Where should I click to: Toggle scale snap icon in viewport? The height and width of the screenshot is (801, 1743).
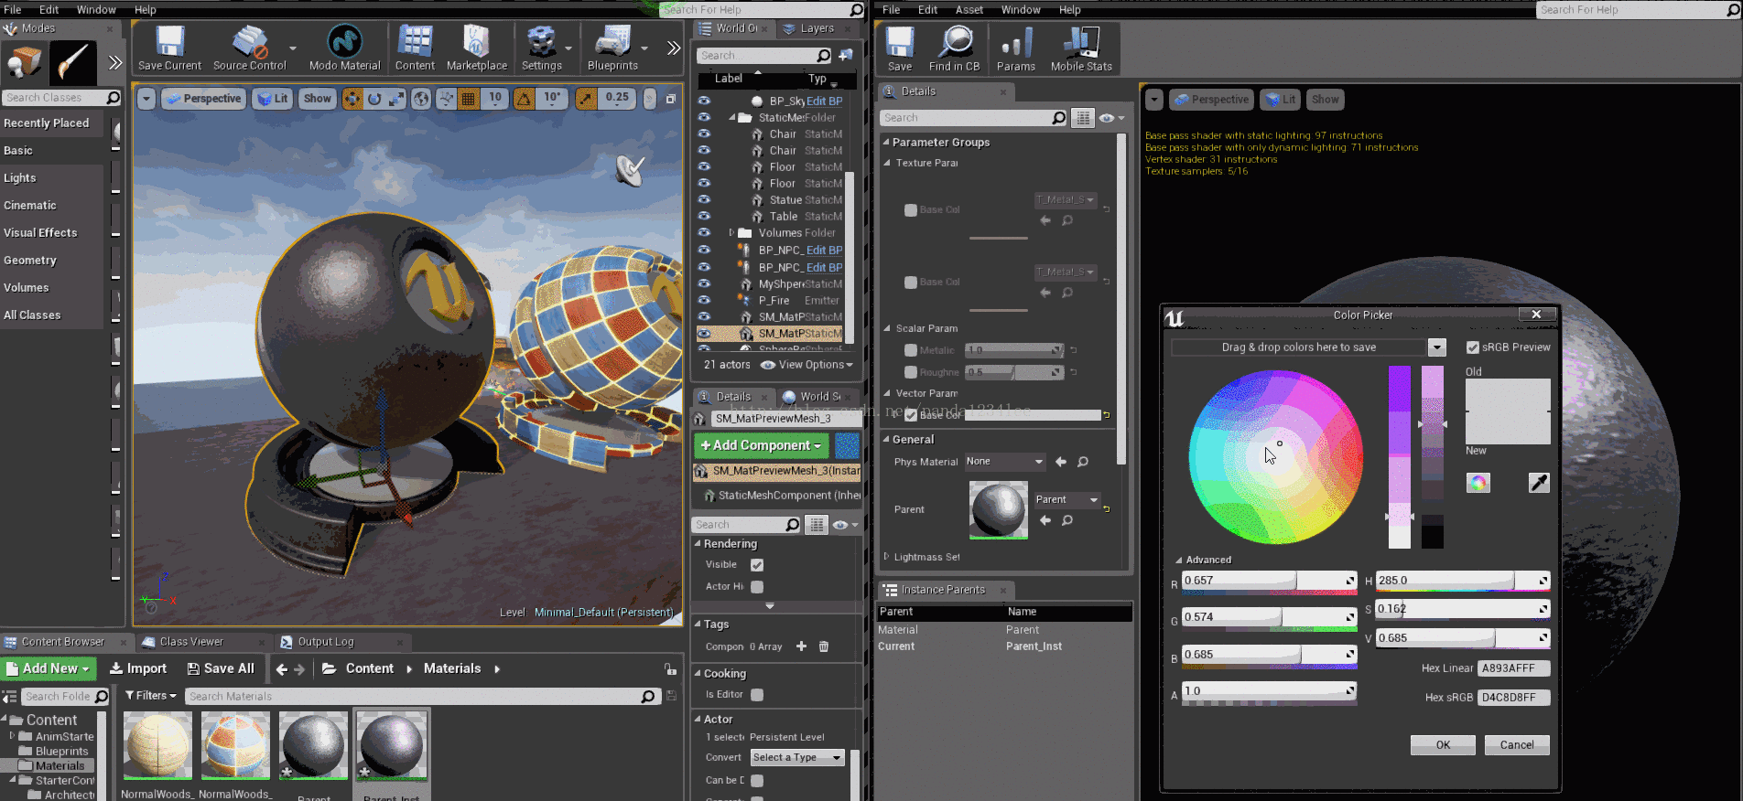coord(586,98)
